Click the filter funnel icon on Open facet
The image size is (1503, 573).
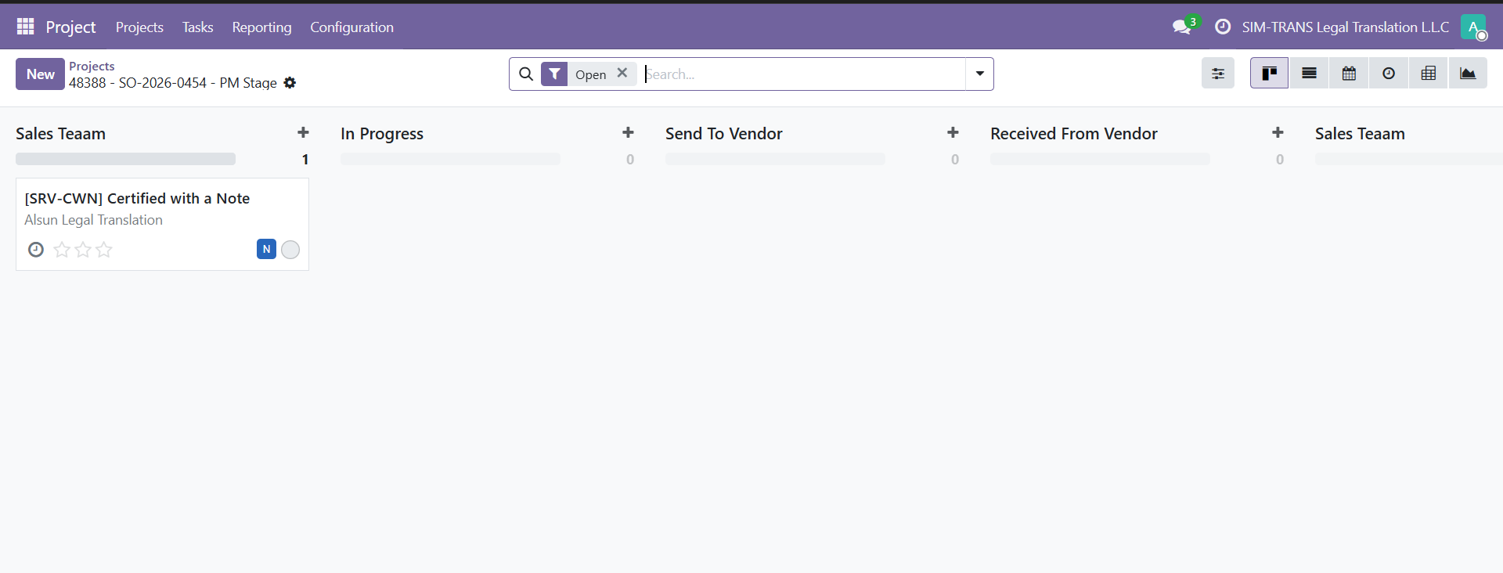tap(554, 74)
